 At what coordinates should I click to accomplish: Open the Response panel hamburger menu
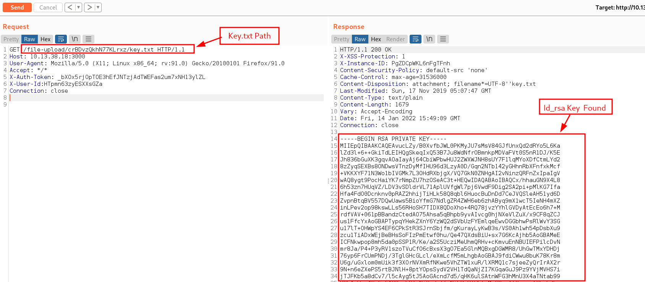click(x=443, y=39)
